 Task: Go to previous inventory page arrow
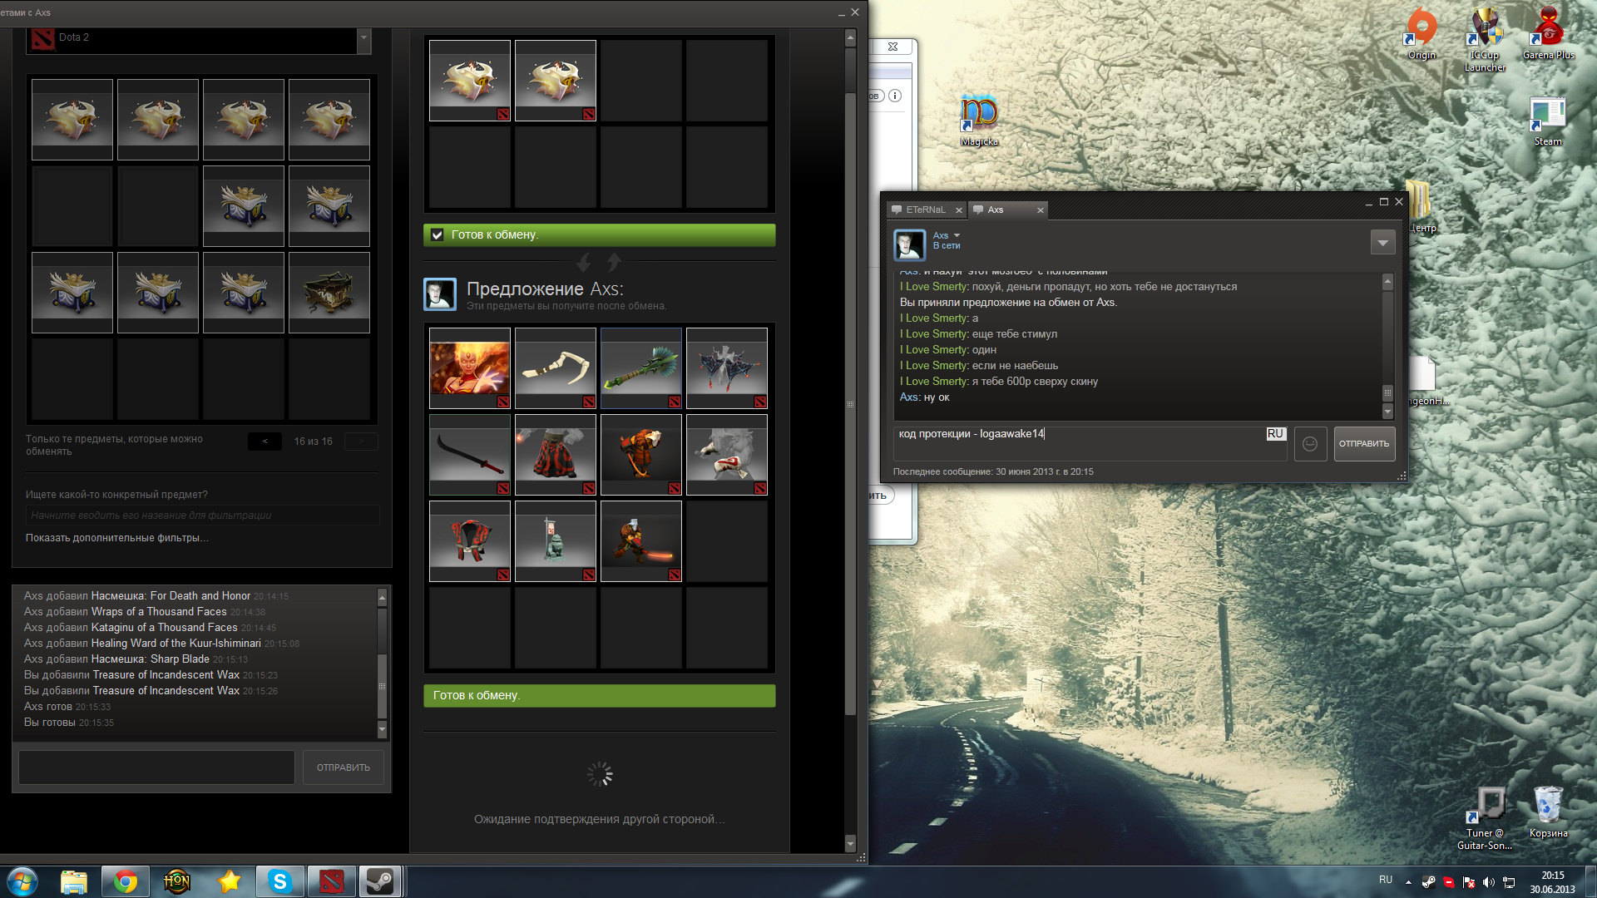(x=265, y=442)
